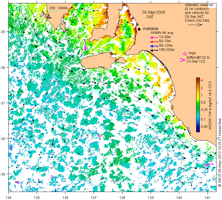Click the Argo circle symbol in legend
This screenshot has height=200, width=222.
[185, 54]
